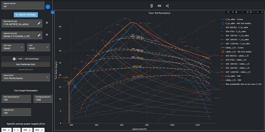
Task: Click the blue Min Turn Radius circle marker on chart
Action: pos(75,87)
